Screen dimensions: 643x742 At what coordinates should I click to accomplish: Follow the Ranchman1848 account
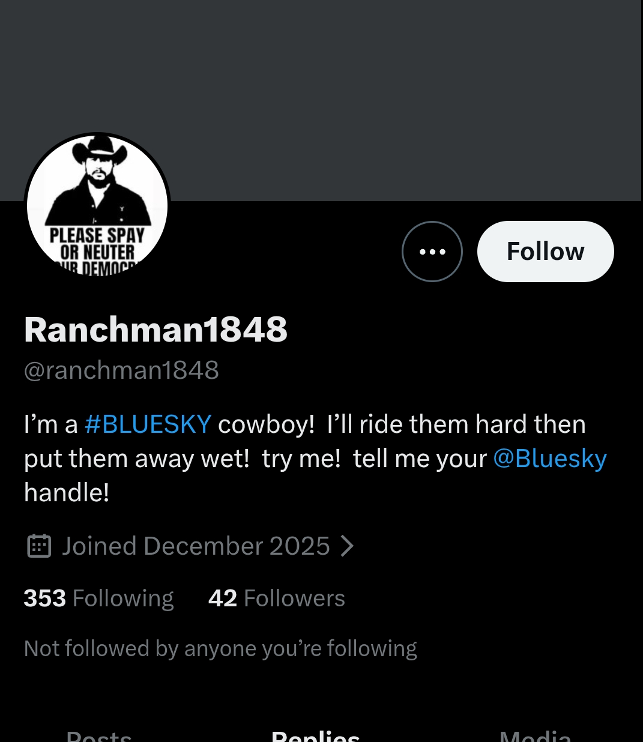tap(545, 252)
